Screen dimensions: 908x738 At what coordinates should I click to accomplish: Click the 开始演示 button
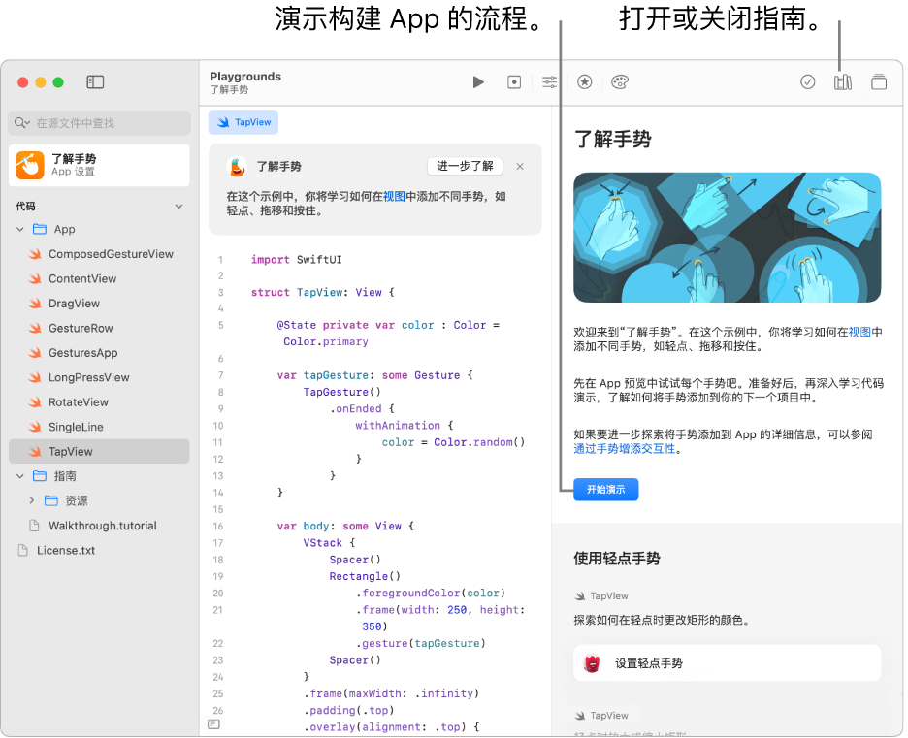point(605,490)
